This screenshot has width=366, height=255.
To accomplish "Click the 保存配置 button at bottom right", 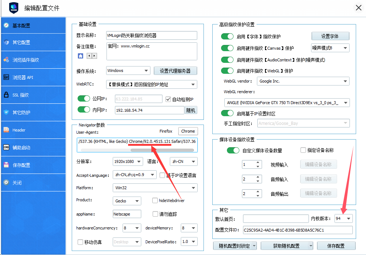I will click(336, 246).
